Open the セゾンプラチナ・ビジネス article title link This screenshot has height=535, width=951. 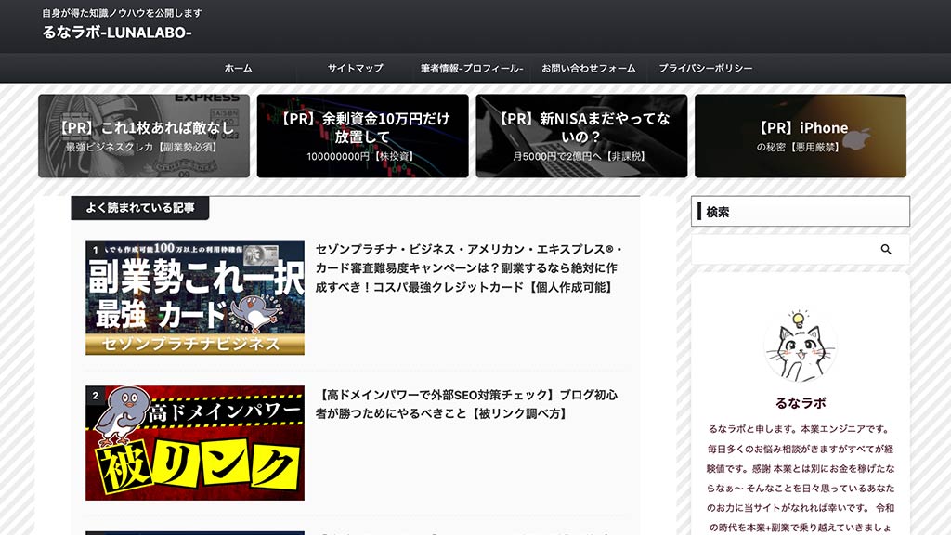[469, 268]
